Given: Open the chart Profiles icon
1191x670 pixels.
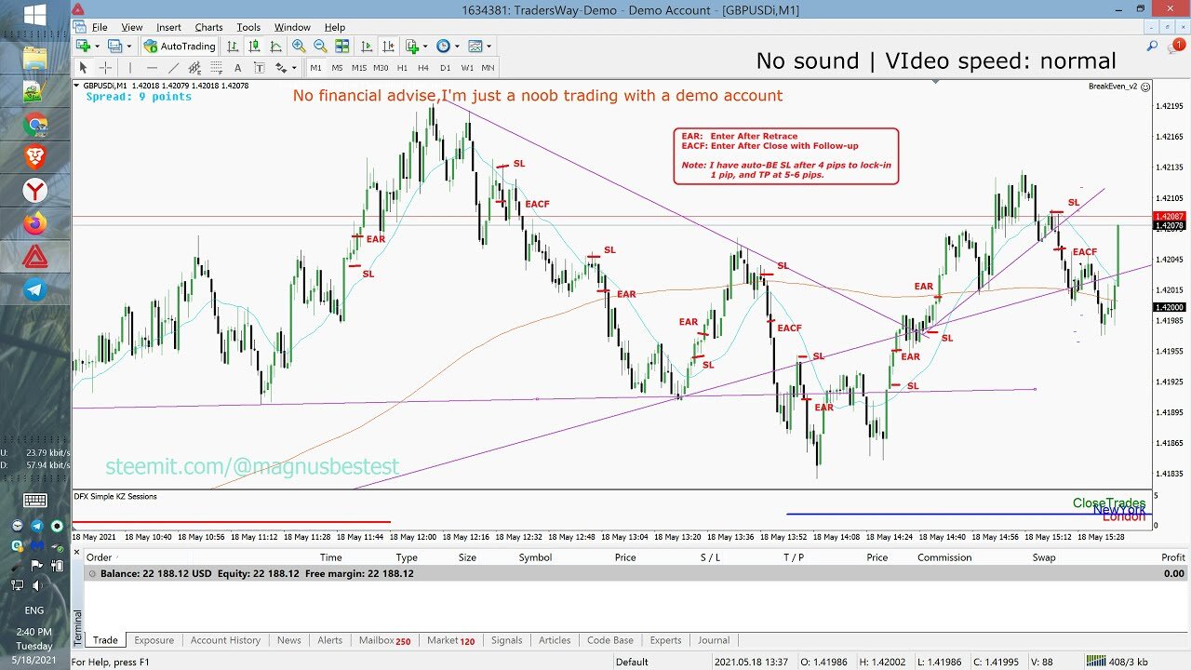Looking at the screenshot, I should (114, 46).
